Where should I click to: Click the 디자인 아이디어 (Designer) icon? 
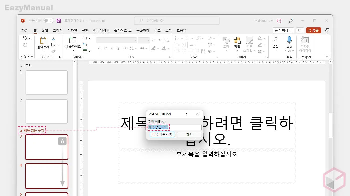(305, 40)
